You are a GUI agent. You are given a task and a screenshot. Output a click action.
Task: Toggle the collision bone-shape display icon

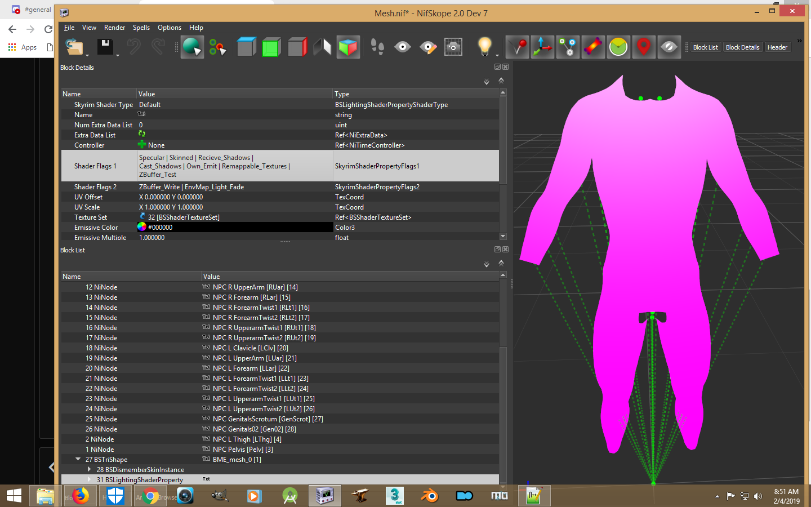click(x=593, y=47)
